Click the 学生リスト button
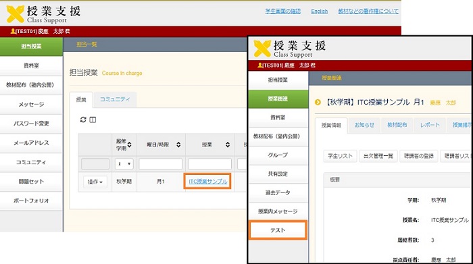The width and height of the screenshot is (473, 264). (x=340, y=156)
